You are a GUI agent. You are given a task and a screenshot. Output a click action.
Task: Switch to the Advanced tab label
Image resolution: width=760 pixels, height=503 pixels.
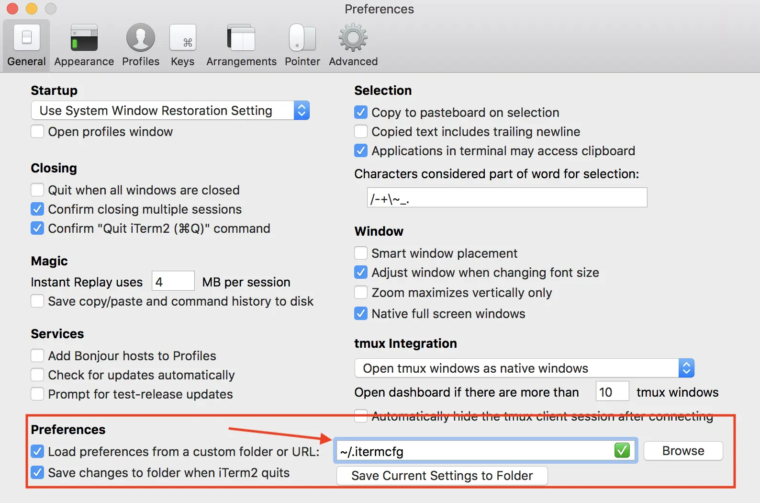click(x=353, y=61)
